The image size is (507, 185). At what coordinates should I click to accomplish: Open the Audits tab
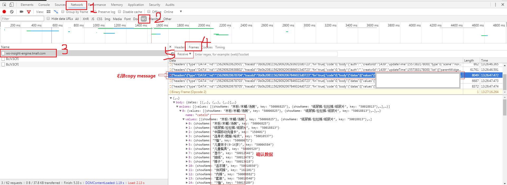point(170,4)
